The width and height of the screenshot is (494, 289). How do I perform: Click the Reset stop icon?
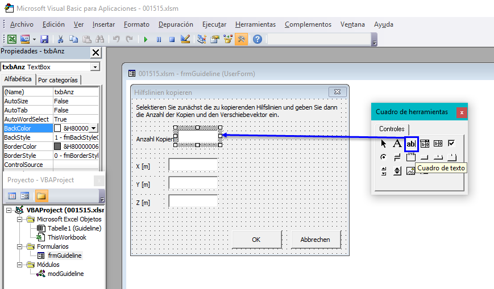click(172, 39)
